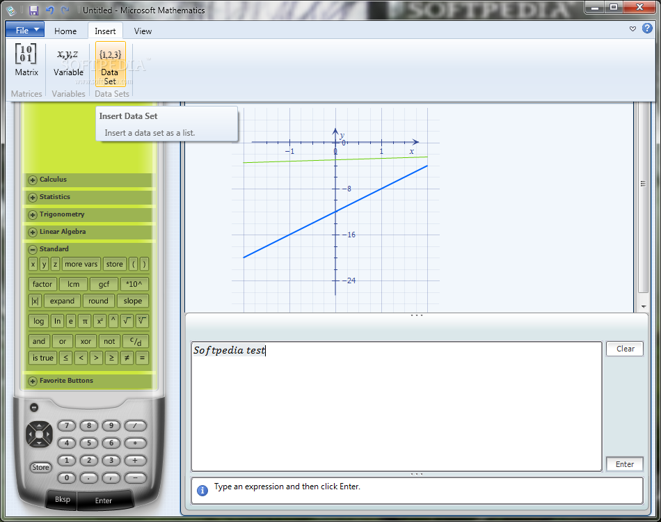The width and height of the screenshot is (661, 522).
Task: Click the pi symbol button
Action: 85,322
